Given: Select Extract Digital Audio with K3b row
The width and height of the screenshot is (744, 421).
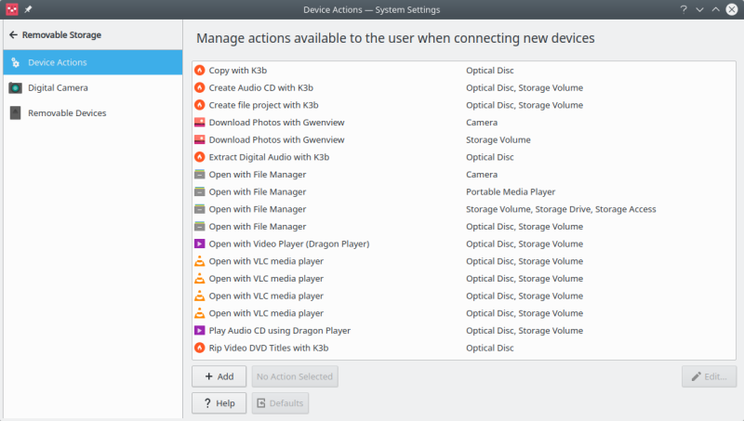Looking at the screenshot, I should [269, 158].
